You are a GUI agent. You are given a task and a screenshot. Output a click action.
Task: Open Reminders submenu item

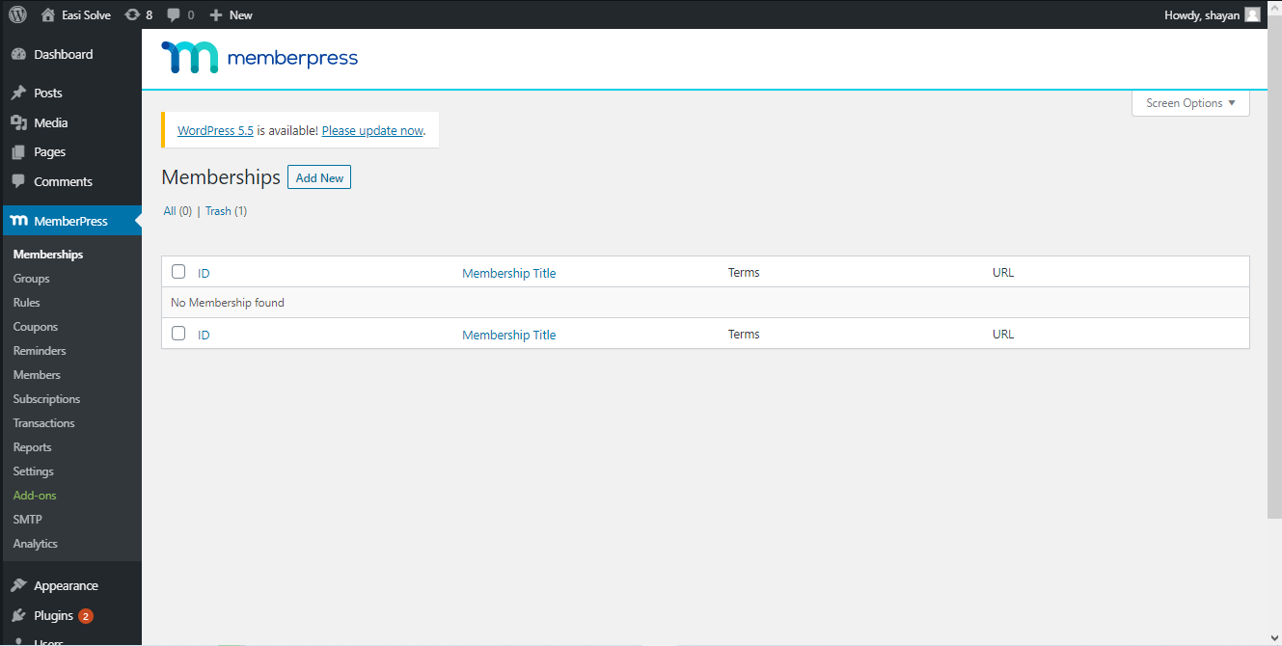click(40, 351)
